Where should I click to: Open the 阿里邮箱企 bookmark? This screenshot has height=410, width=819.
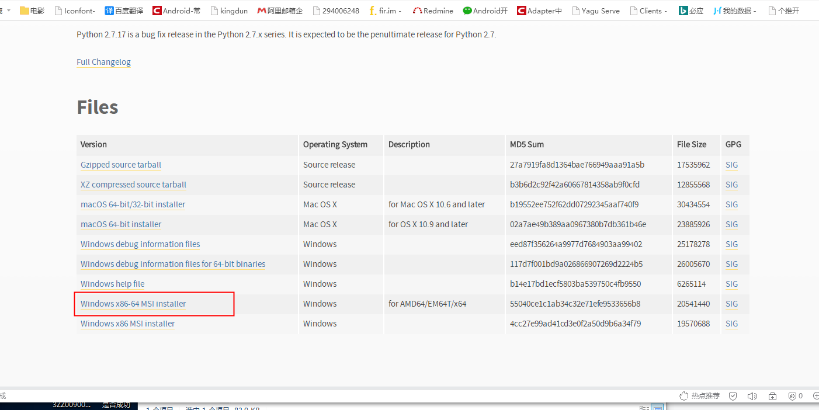tap(280, 11)
